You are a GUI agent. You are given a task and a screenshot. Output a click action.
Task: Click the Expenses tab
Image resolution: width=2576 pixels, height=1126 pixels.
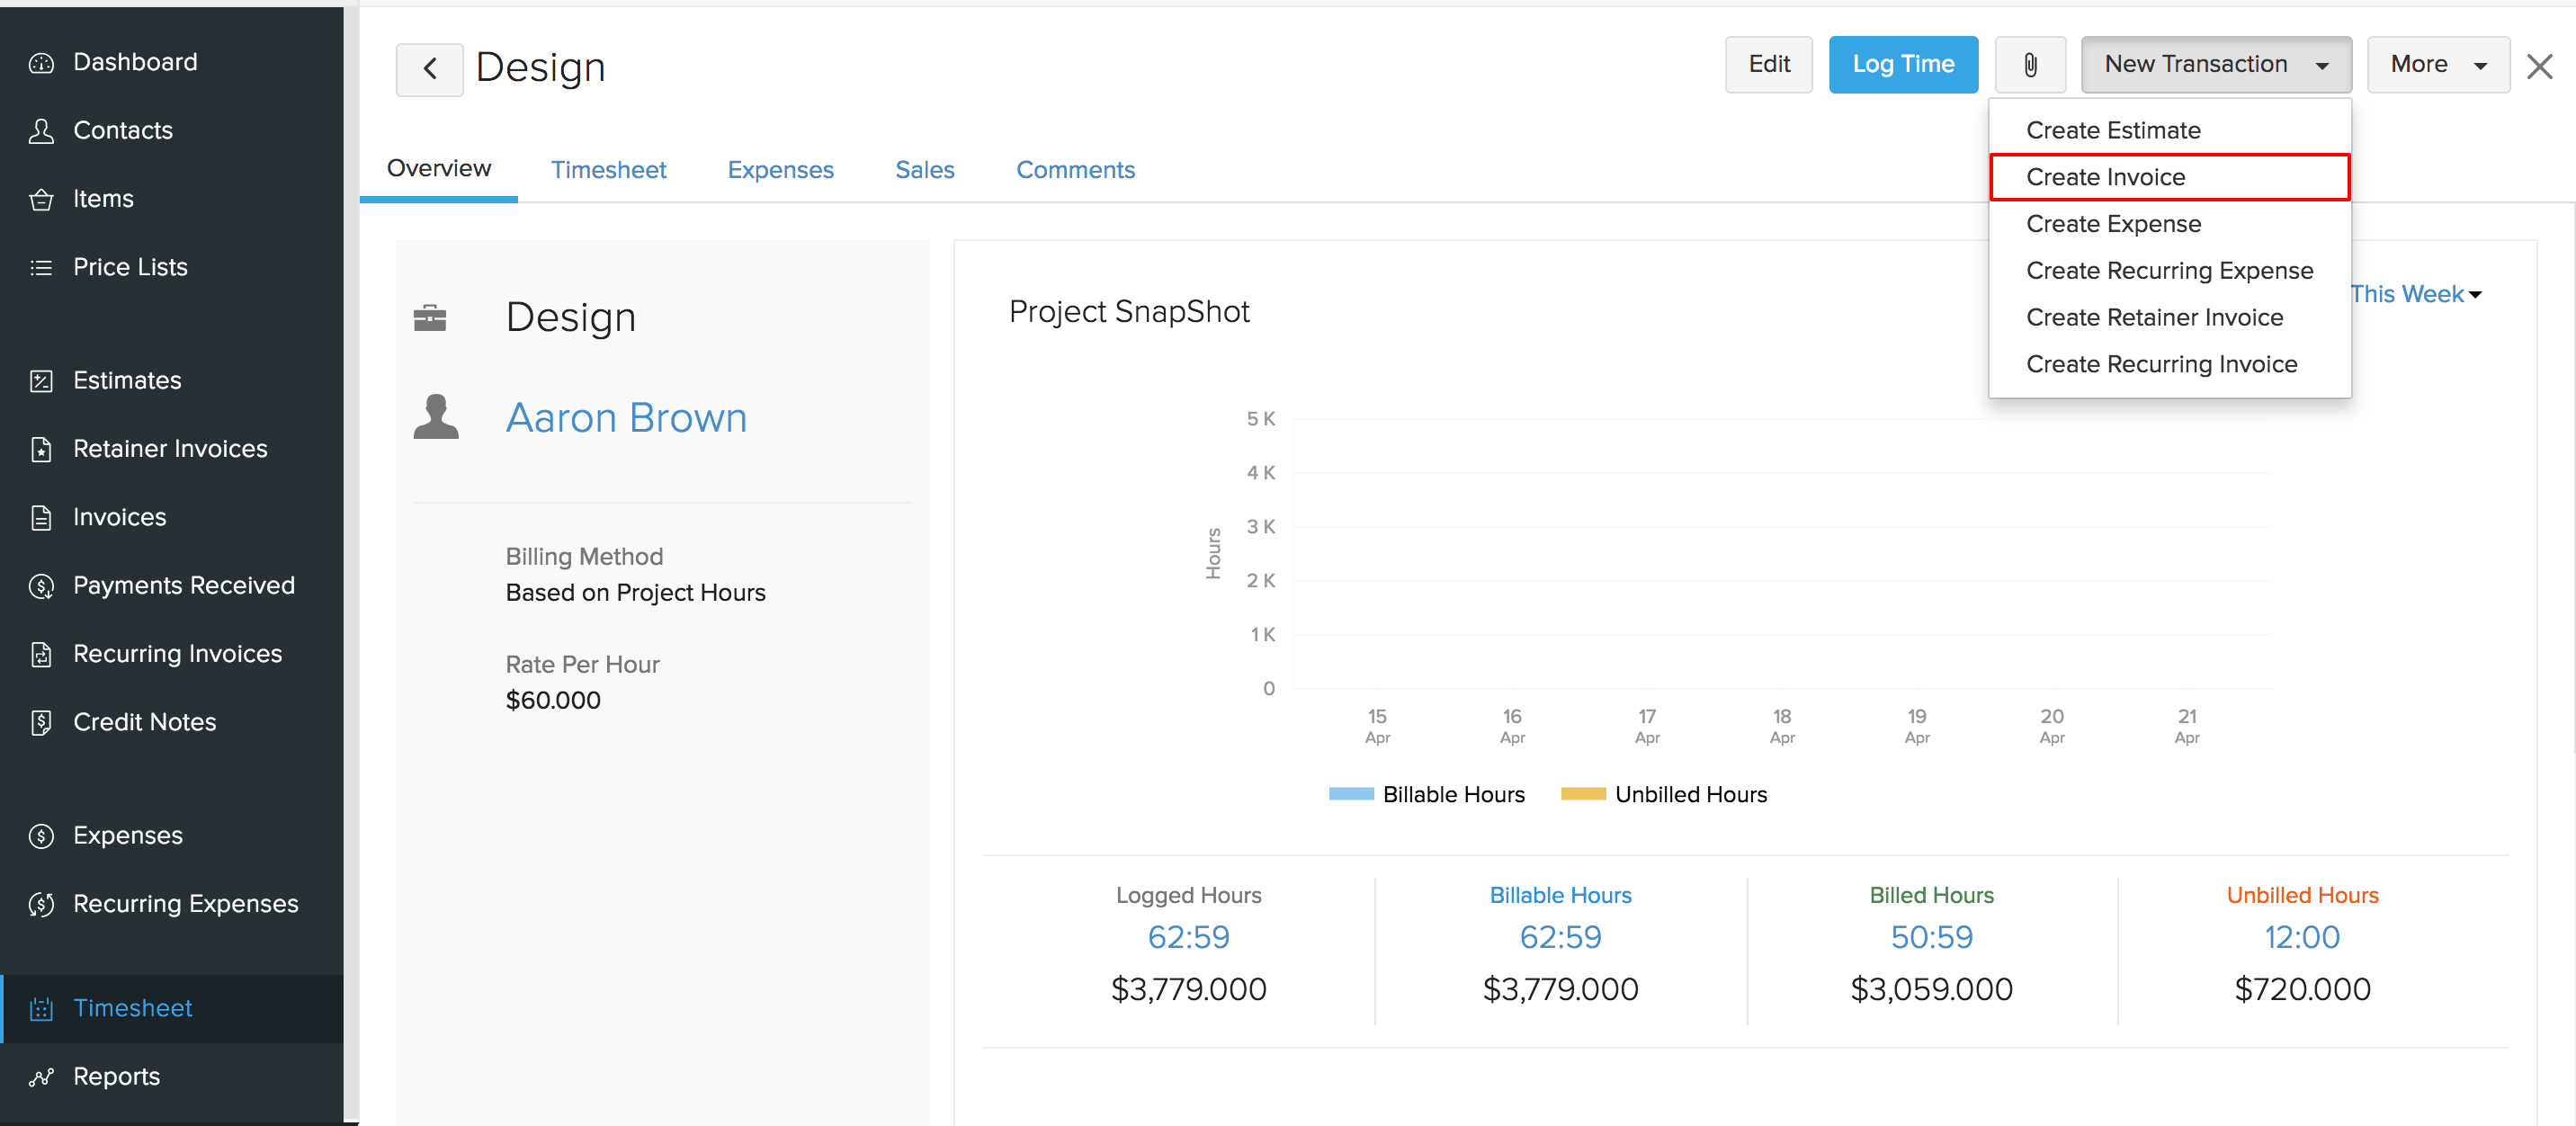point(782,169)
